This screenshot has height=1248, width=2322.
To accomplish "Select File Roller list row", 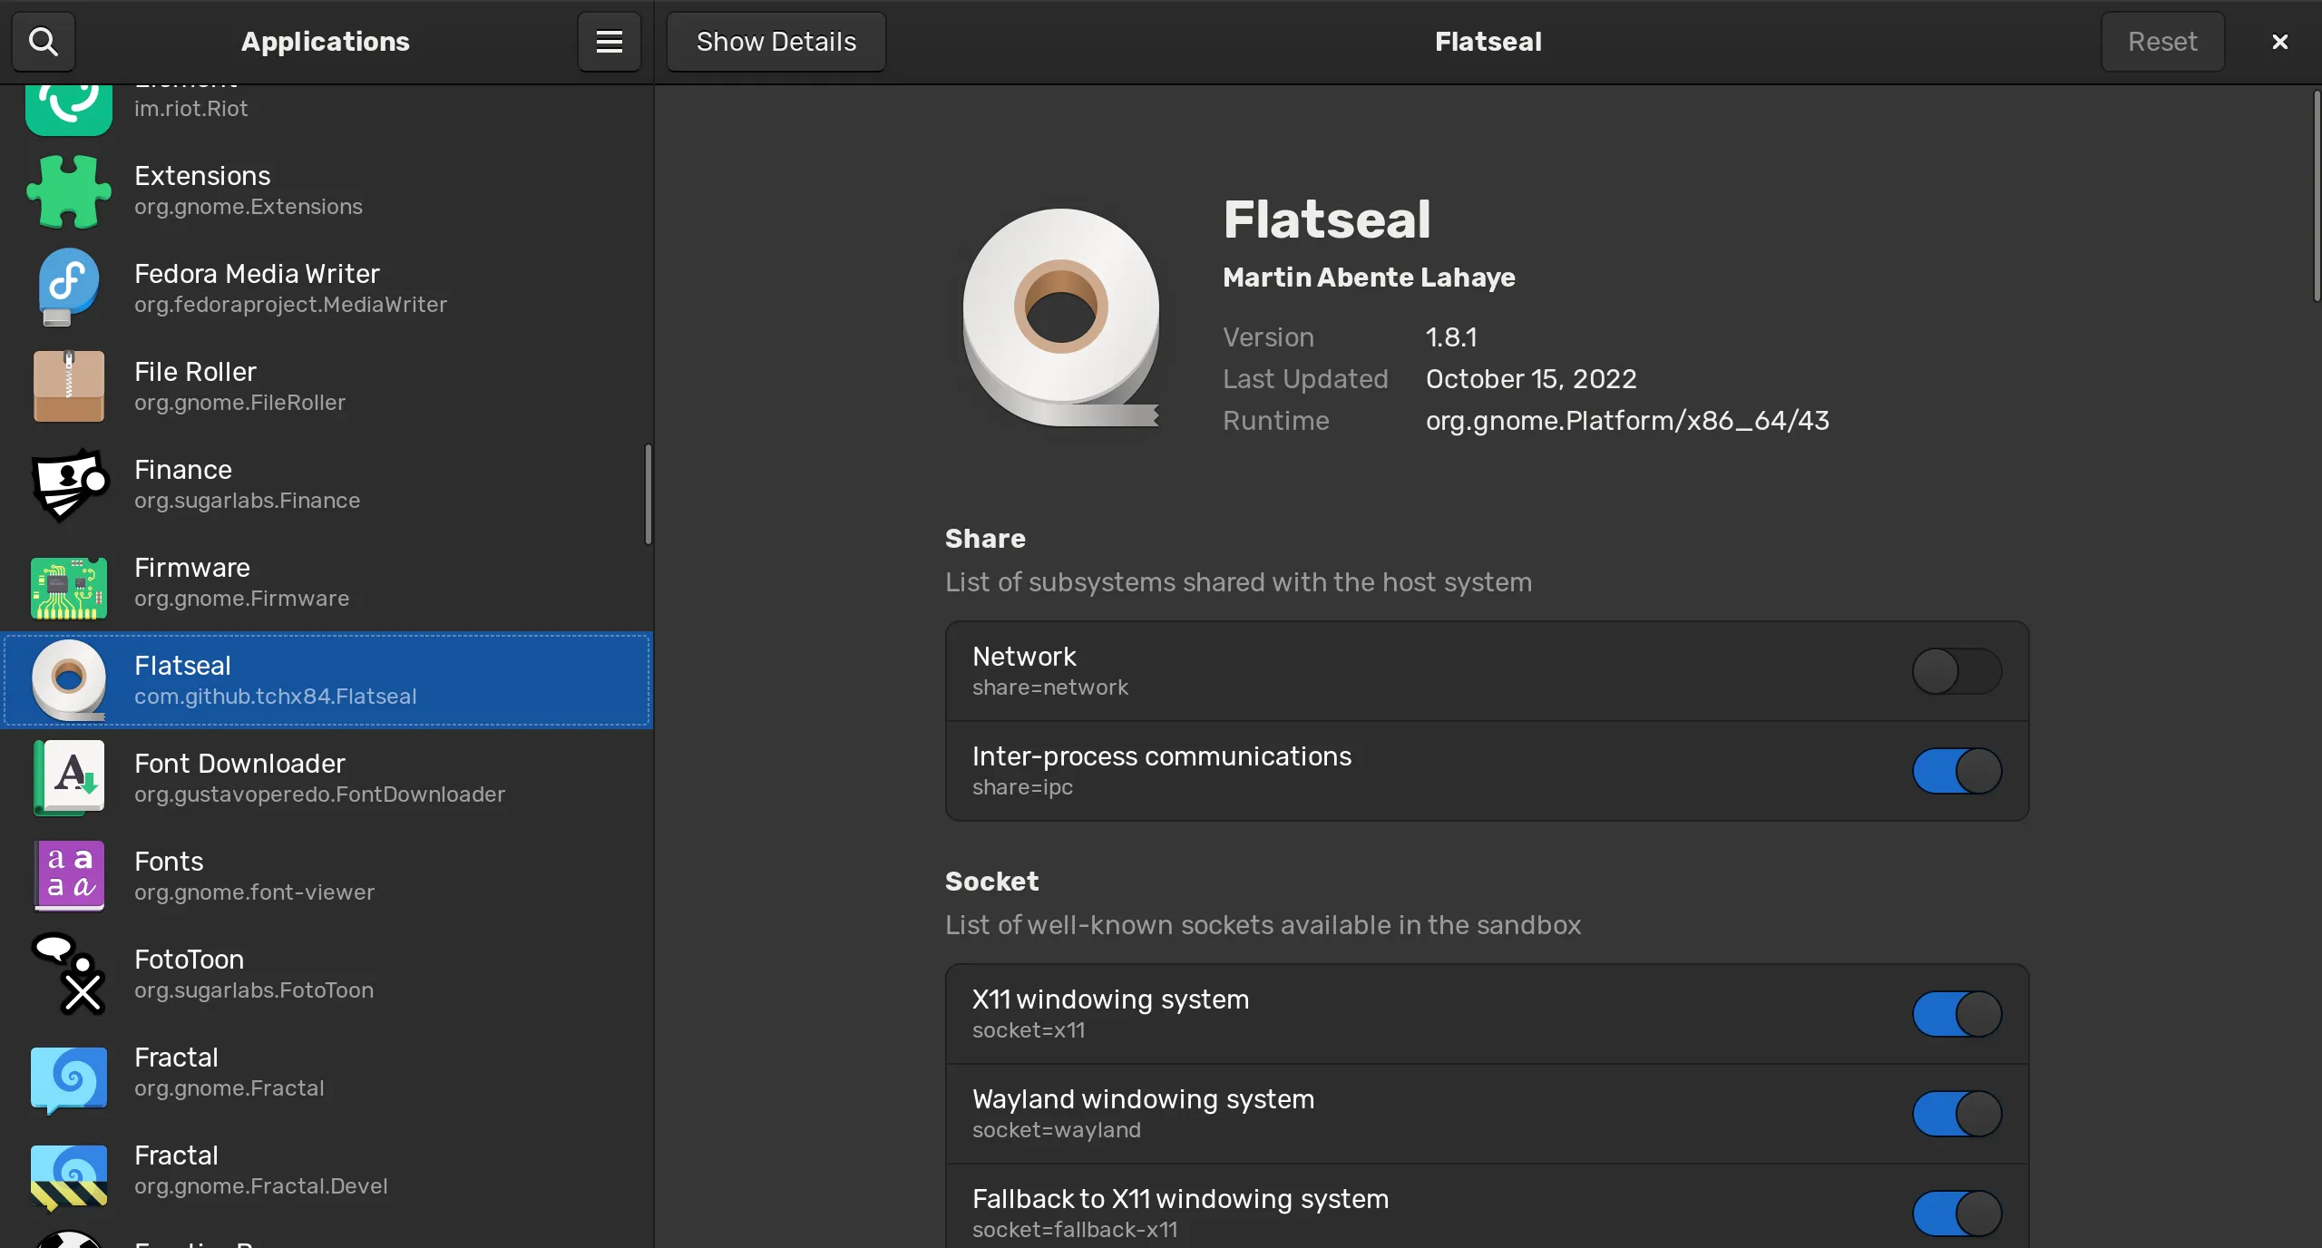I will [x=327, y=386].
